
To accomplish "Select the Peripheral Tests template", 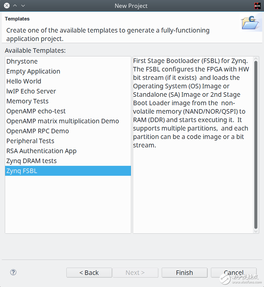I will click(30, 141).
